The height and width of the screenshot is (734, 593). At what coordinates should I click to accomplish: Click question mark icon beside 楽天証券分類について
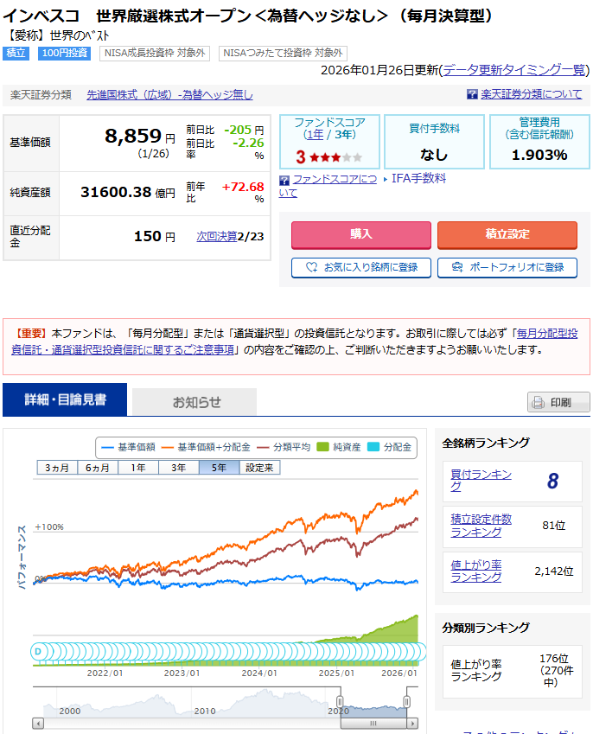[x=472, y=95]
